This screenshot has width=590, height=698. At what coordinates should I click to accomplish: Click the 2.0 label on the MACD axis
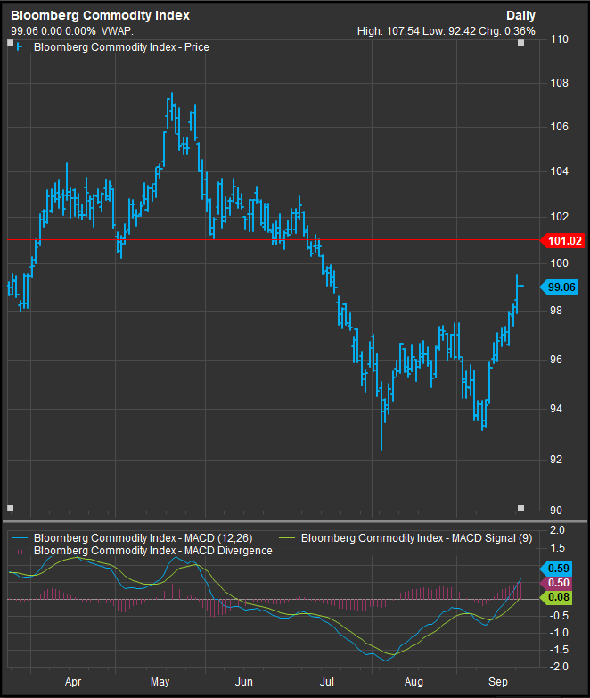coord(558,529)
